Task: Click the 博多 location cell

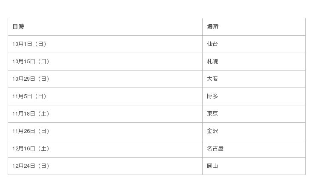Action: [x=212, y=96]
